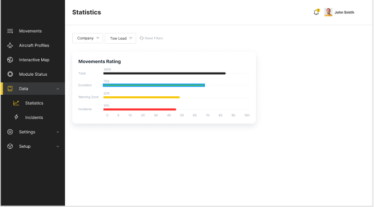
Task: Click the Interactive Map globe icon
Action: [x=10, y=60]
